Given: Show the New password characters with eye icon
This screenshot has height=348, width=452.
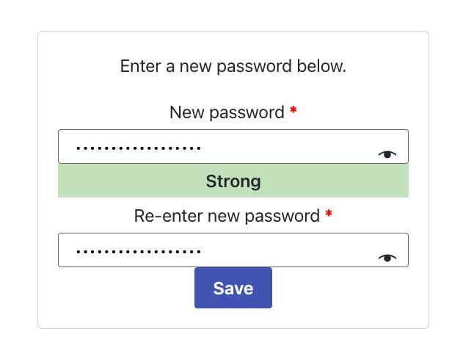Looking at the screenshot, I should point(387,153).
